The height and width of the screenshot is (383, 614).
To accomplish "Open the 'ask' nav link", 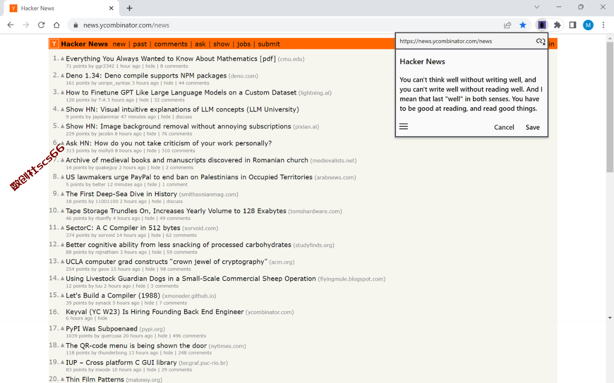I will (x=201, y=44).
